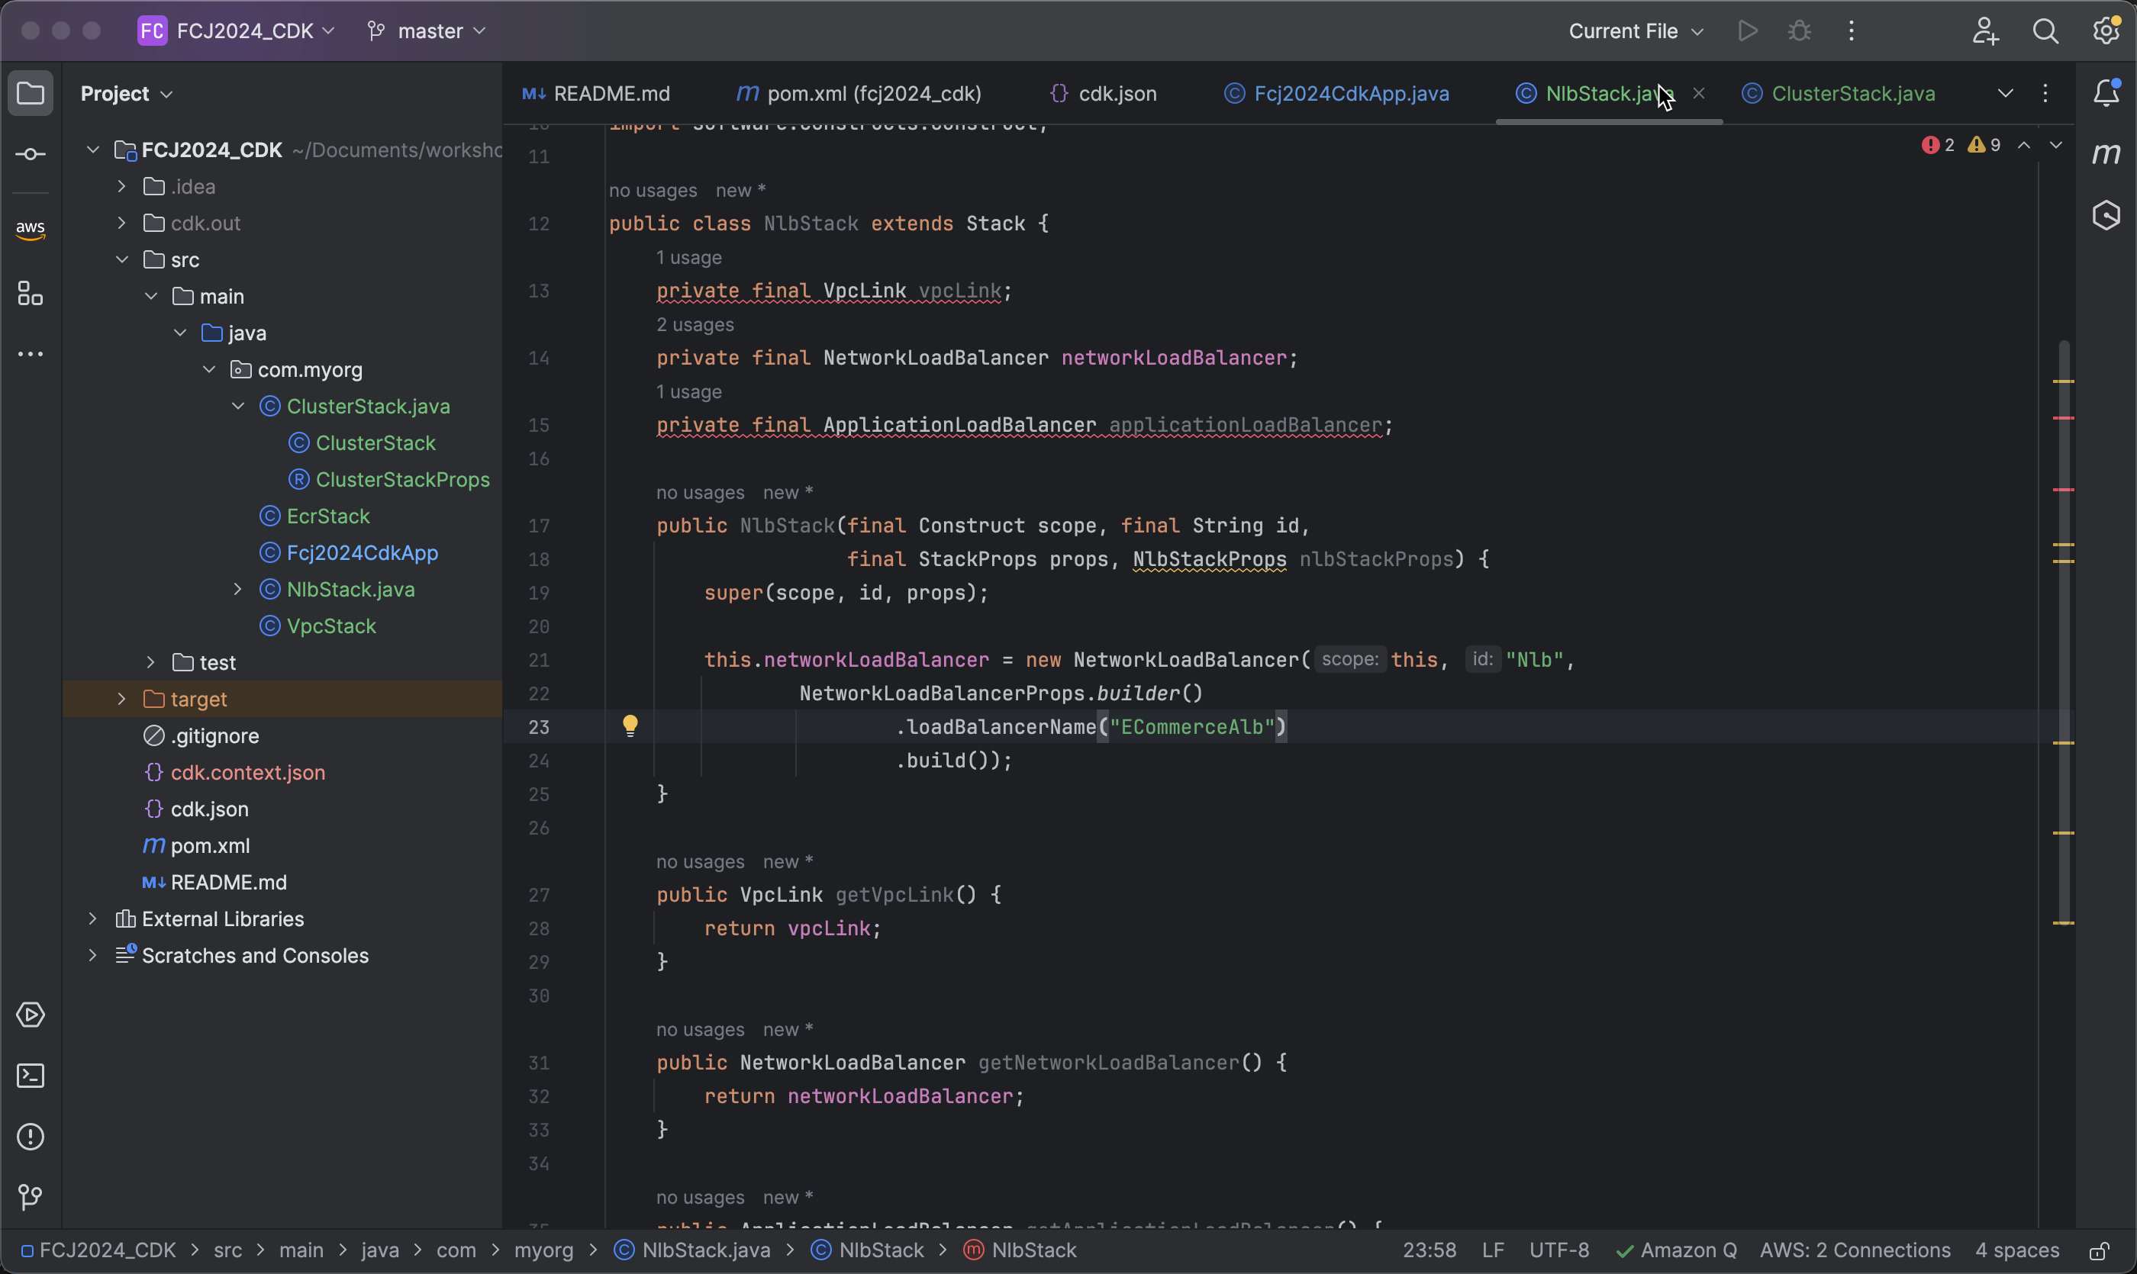
Task: Open the Structure tool window
Action: (31, 294)
